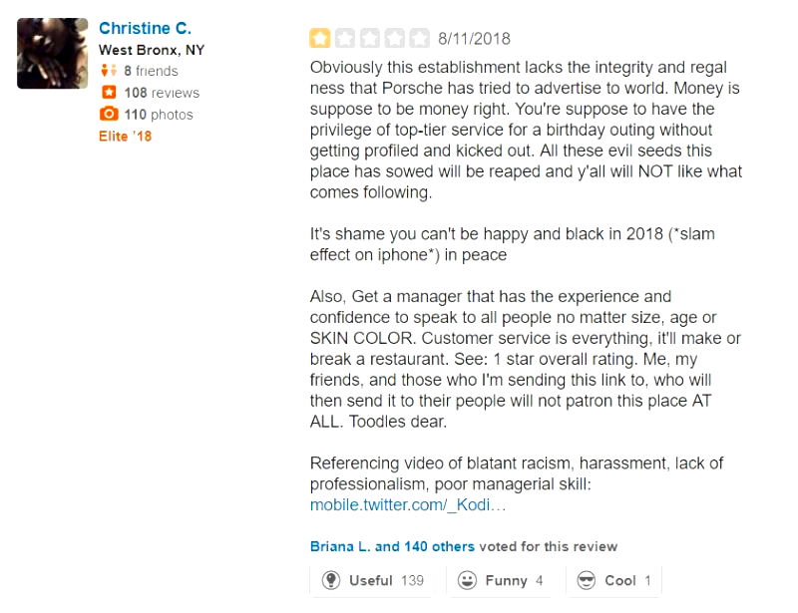Click the fifth empty rating star
The image size is (798, 613).
point(420,39)
